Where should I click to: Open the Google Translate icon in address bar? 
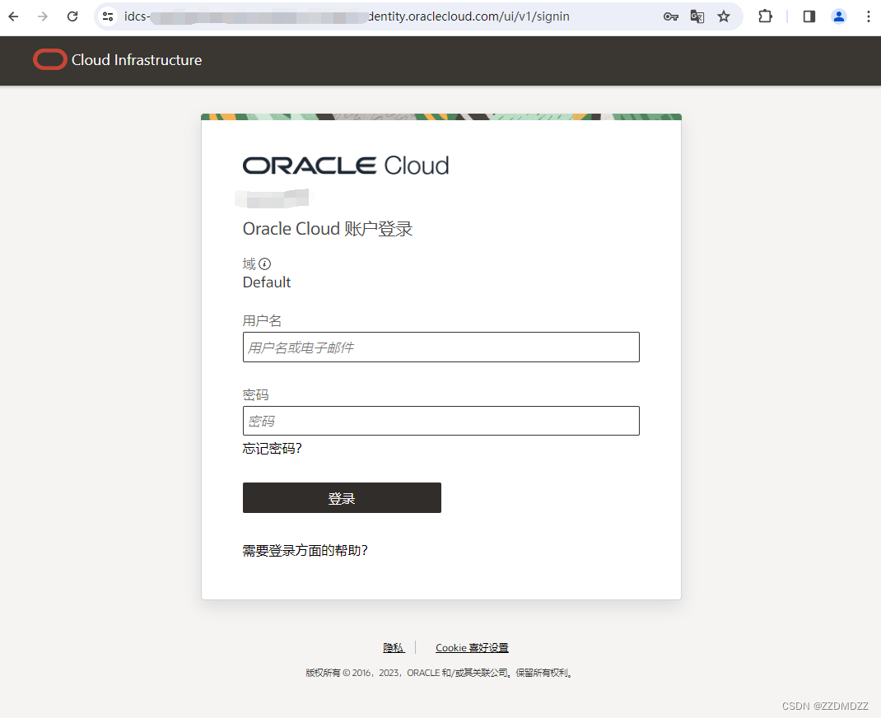[x=697, y=16]
